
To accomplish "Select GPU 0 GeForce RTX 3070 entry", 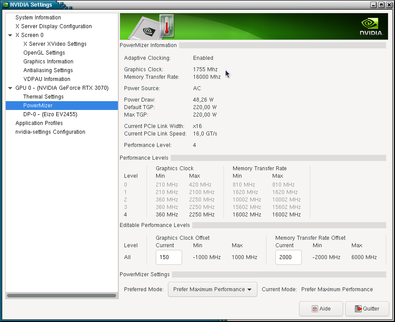I will 62,88.
